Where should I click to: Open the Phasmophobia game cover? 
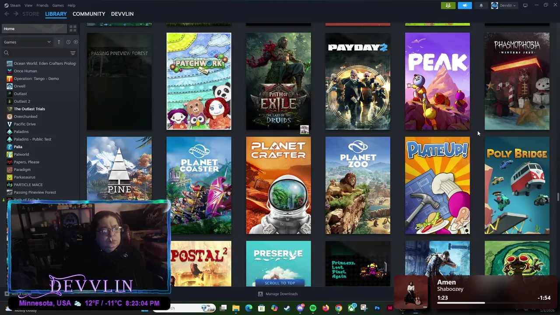517,81
